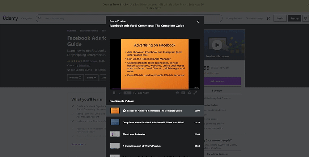The width and height of the screenshot is (309, 157).
Task: Enter fullscreen video mode
Action: pyautogui.click(x=195, y=93)
